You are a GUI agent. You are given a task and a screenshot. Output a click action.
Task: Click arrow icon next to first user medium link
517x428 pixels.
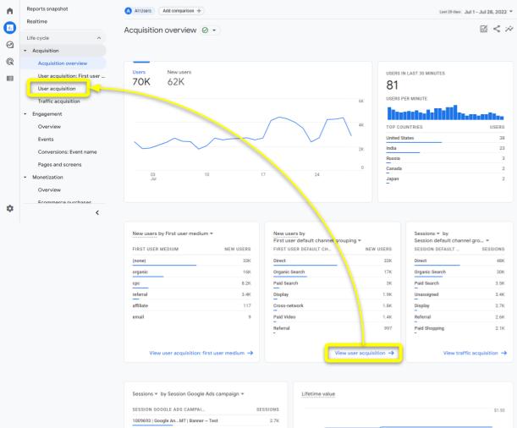[250, 353]
